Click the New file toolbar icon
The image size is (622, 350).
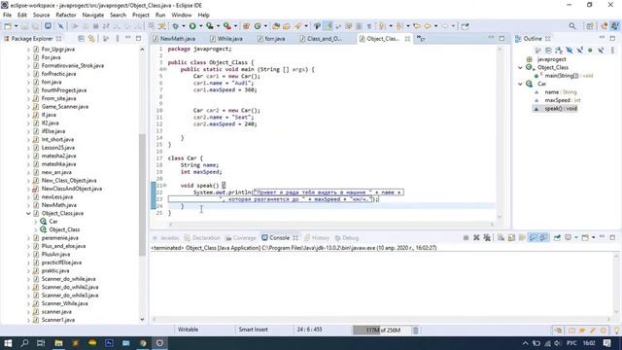click(x=8, y=26)
